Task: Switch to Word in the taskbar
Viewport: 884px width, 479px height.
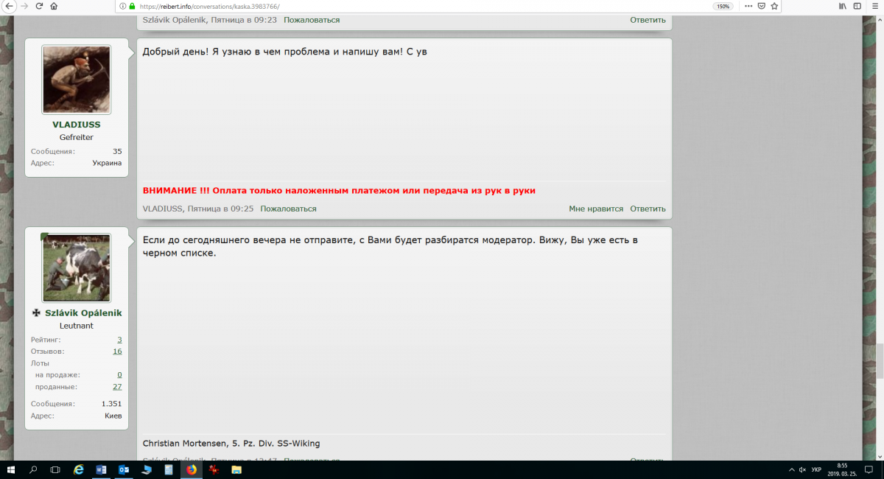Action: 102,469
